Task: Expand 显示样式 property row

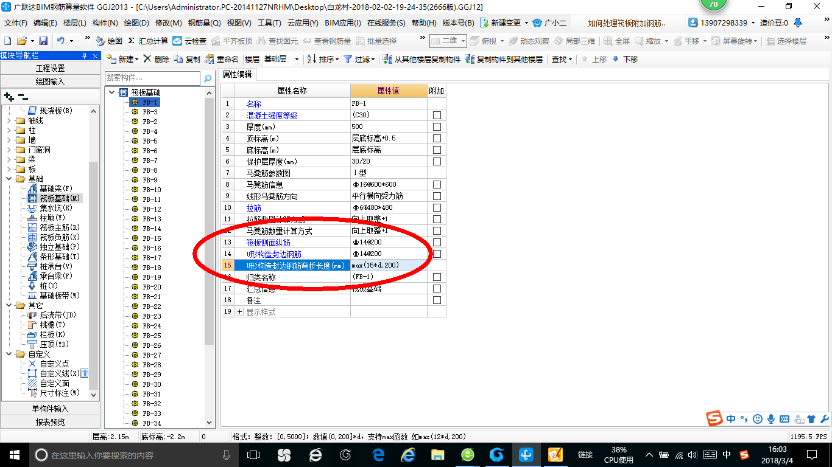Action: [239, 311]
